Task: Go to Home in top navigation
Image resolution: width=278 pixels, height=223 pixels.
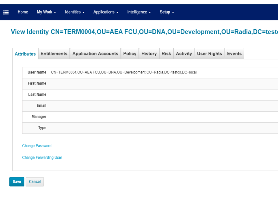Action: pyautogui.click(x=23, y=12)
